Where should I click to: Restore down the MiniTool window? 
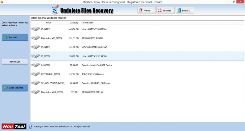[234, 2]
